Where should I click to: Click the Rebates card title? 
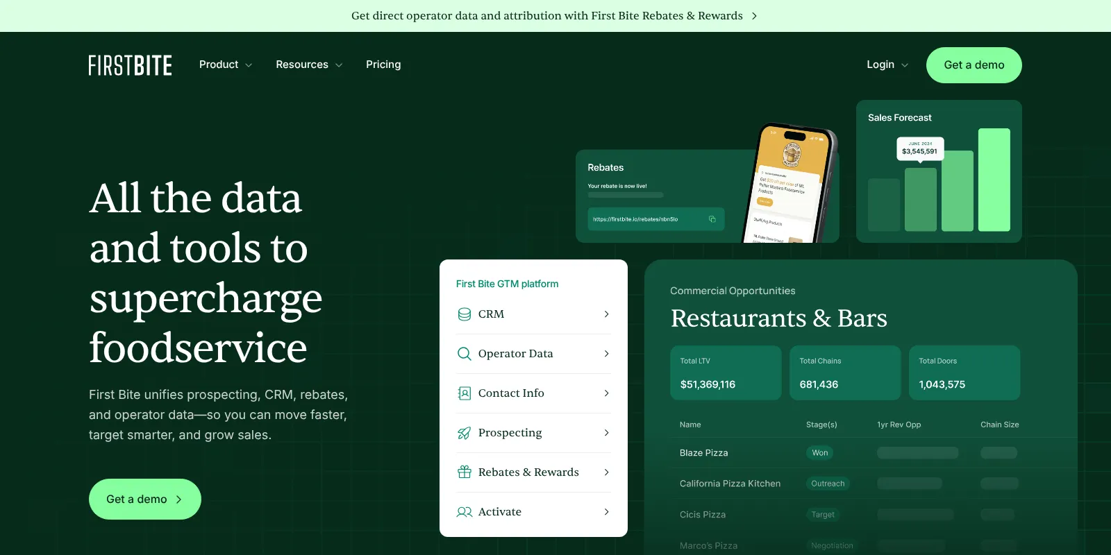[x=605, y=168]
